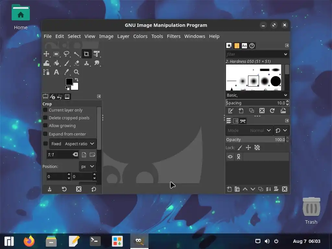Select the Bucket Fill tool
Viewport: 332px width, 249px height.
(x=56, y=63)
